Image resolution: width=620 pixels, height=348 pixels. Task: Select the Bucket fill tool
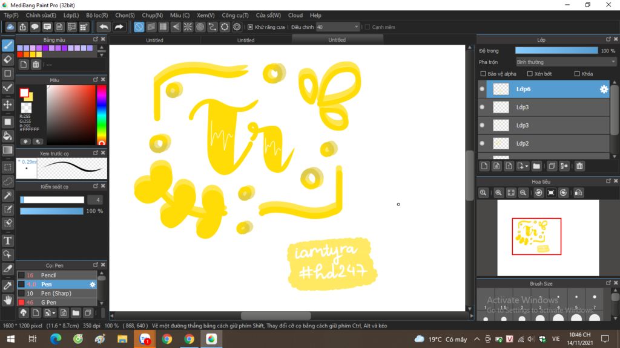click(x=7, y=136)
